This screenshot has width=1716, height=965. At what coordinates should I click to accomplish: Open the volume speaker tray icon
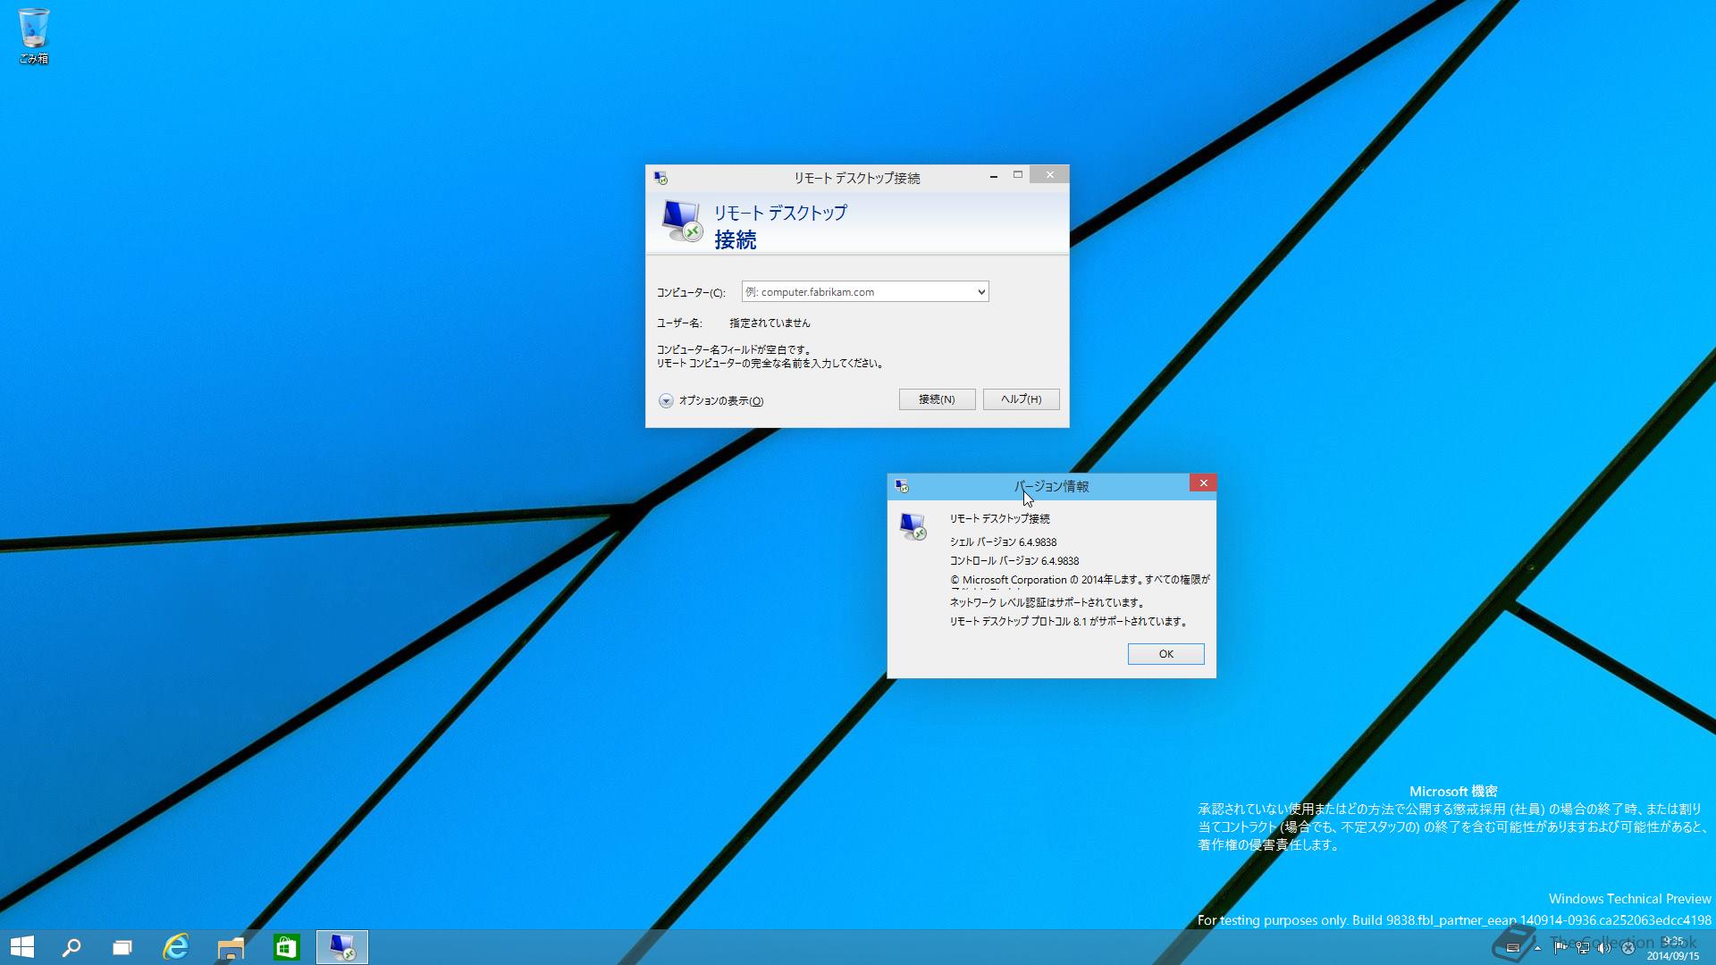click(x=1604, y=948)
